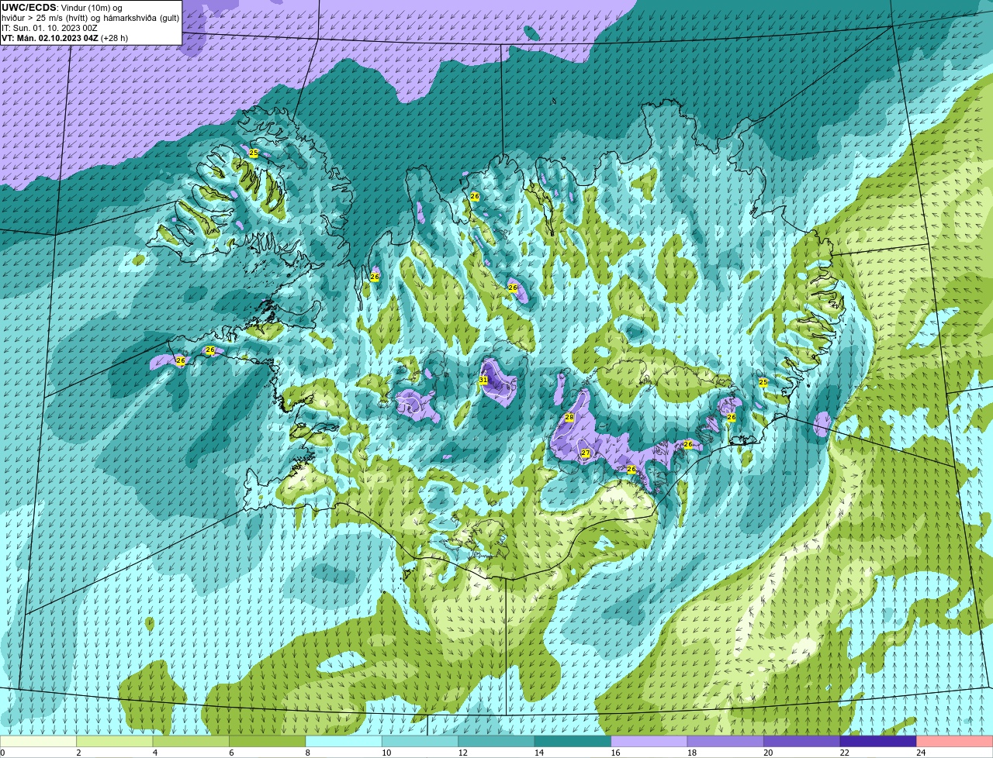Viewport: 993px width, 758px height.
Task: Click legend tick label 16
Action: pos(615,753)
